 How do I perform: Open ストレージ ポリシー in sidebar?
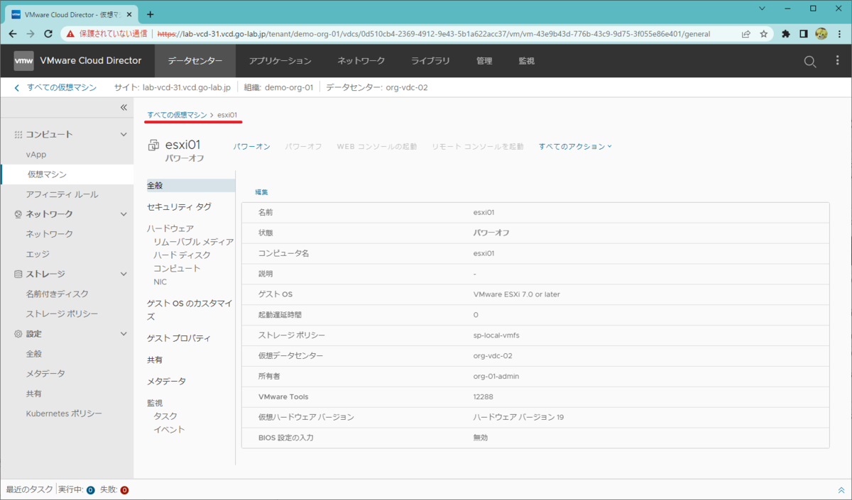62,313
